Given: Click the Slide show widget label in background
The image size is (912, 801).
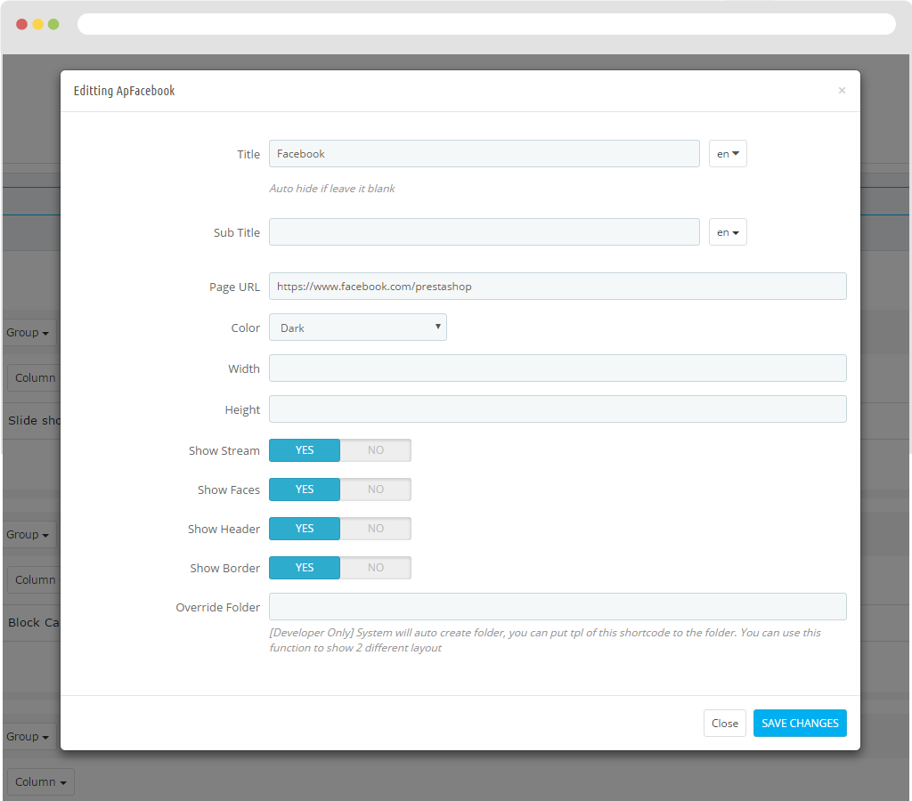Looking at the screenshot, I should pyautogui.click(x=35, y=420).
